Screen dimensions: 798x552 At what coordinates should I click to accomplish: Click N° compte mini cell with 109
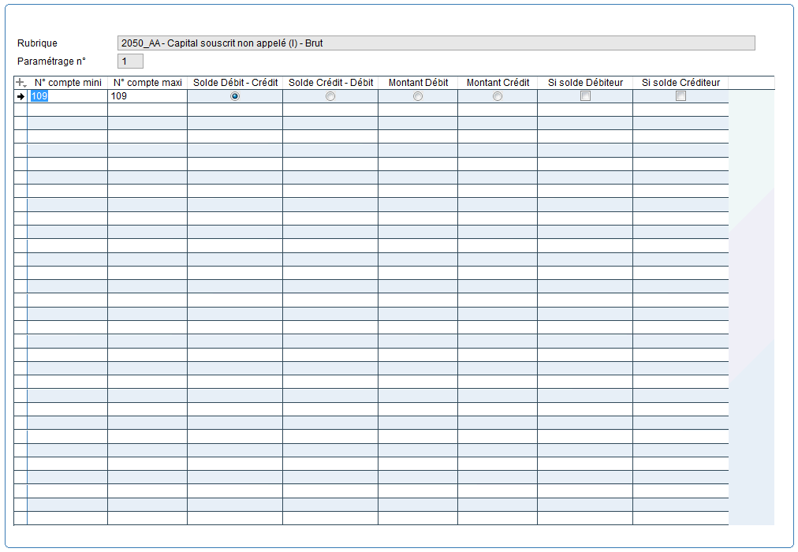pyautogui.click(x=67, y=96)
